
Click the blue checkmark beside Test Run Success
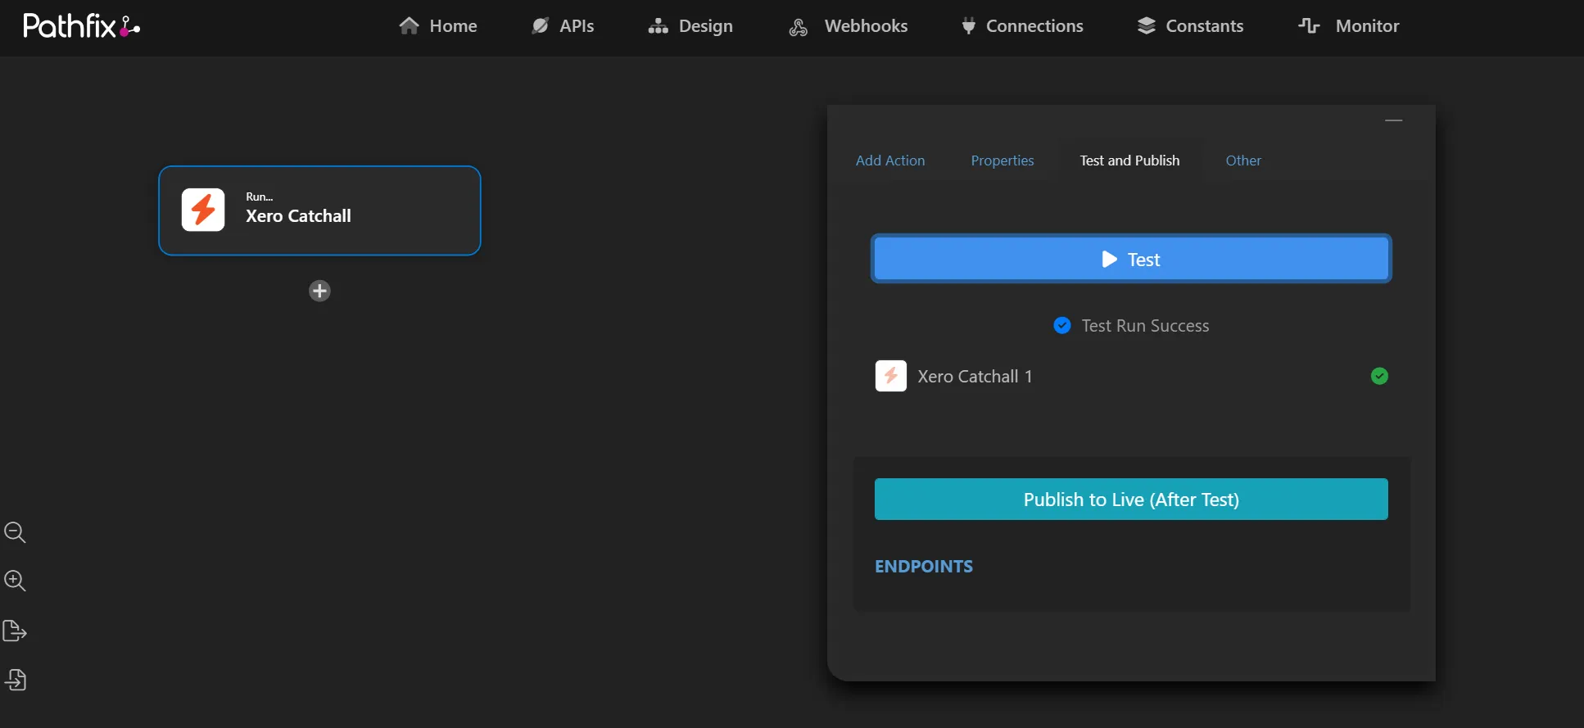point(1062,326)
